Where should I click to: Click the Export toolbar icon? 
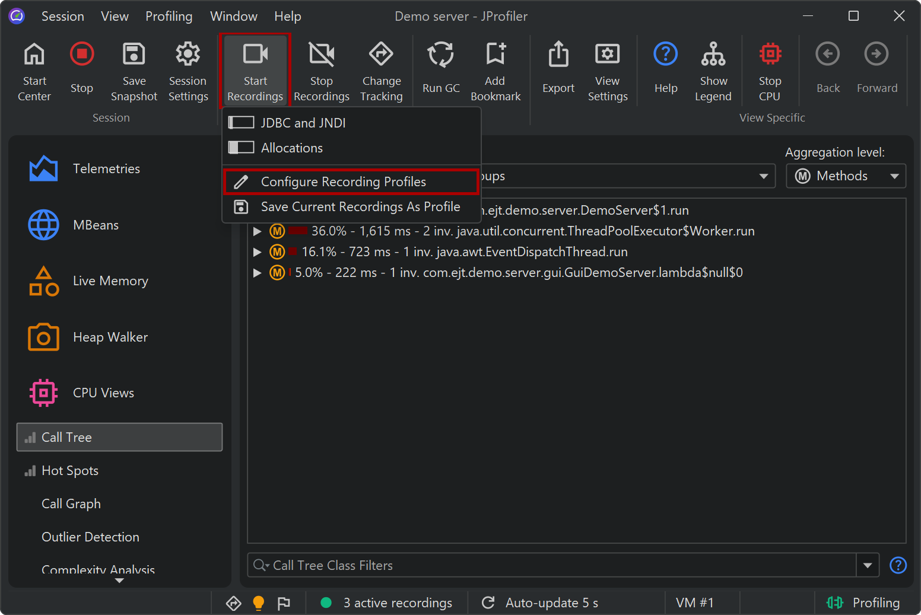tap(558, 55)
